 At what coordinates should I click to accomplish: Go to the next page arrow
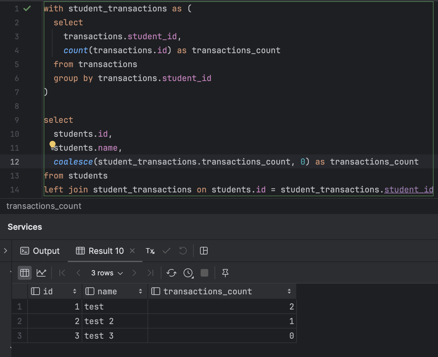(134, 273)
